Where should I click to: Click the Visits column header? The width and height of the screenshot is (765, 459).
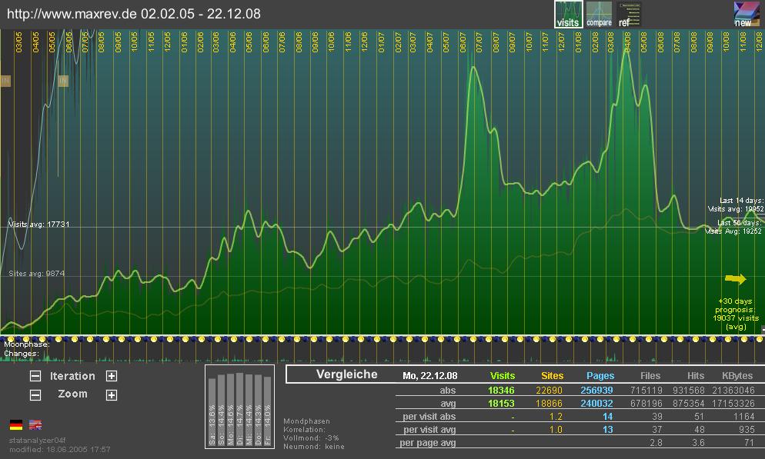click(x=503, y=376)
